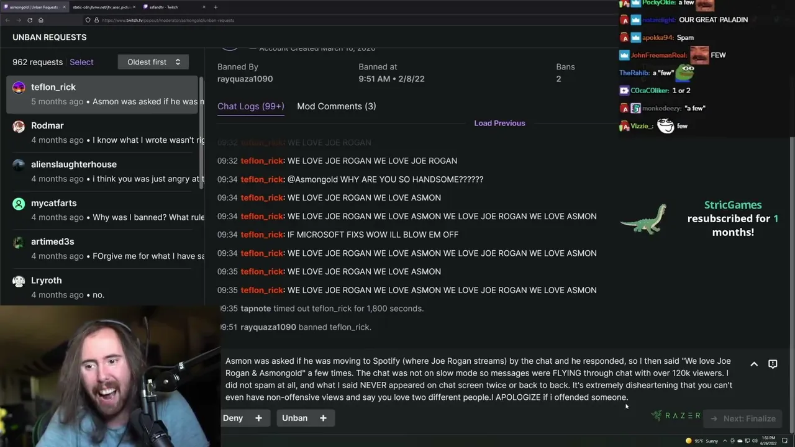Close the asmongold Unban Requests tab
The height and width of the screenshot is (447, 795).
coord(64,7)
